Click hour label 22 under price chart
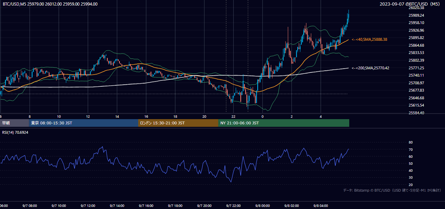The image size is (445, 209). [x=234, y=116]
